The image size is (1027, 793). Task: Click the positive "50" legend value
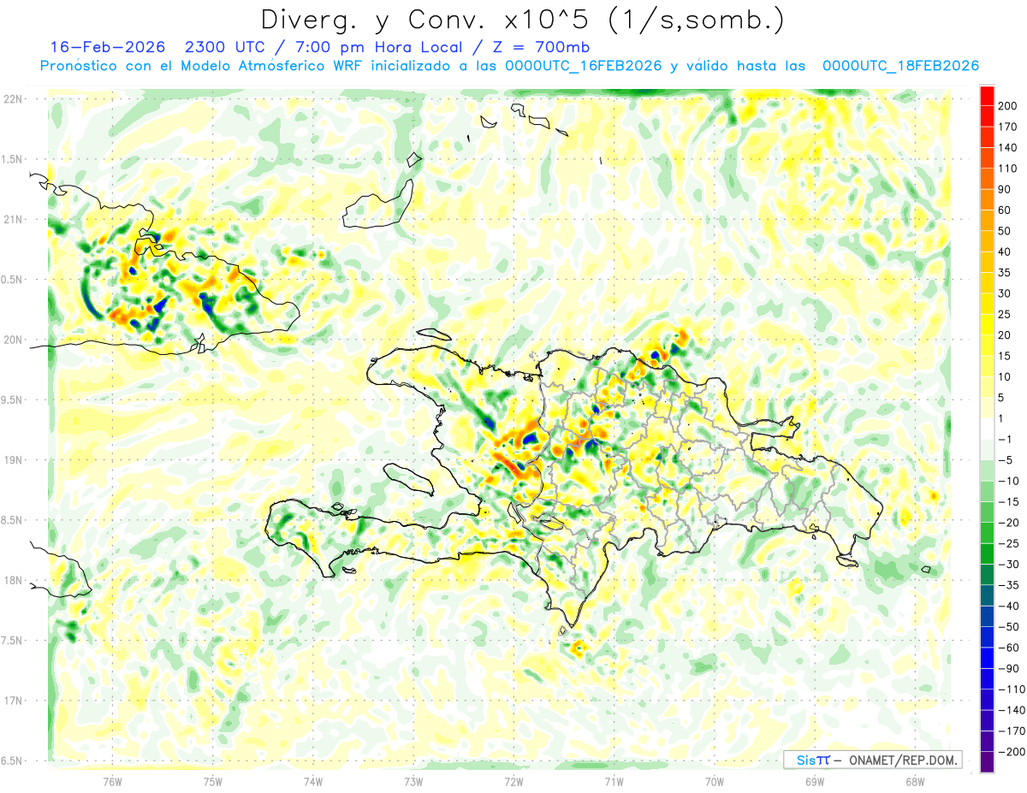point(1005,231)
